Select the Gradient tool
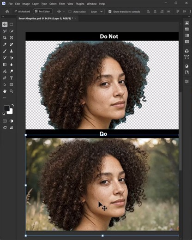The image size is (192, 240). point(5,65)
